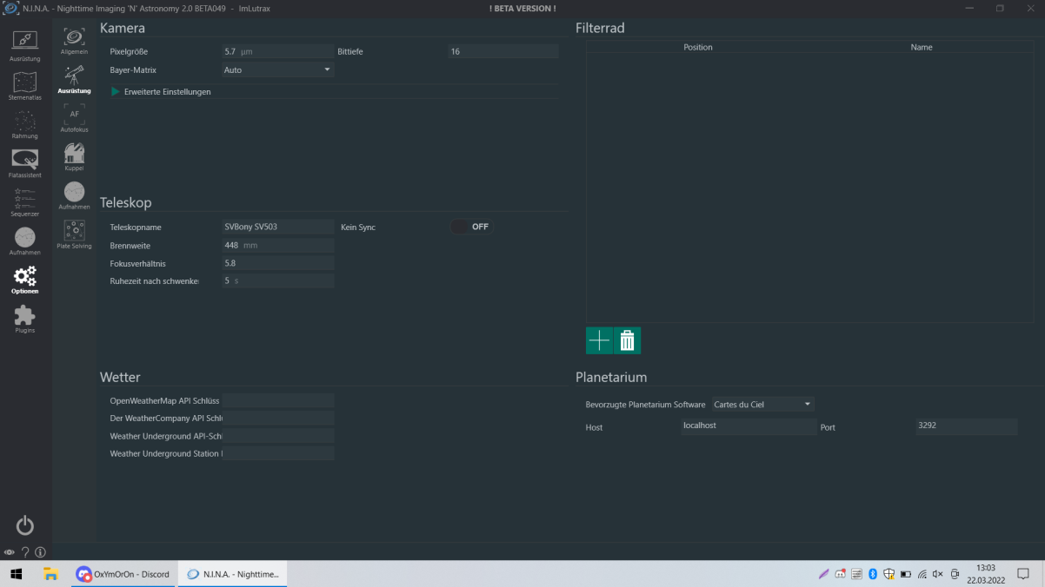Viewport: 1045px width, 587px height.
Task: Click the Teleskopname field showing SVBony SV503
Action: tap(278, 227)
